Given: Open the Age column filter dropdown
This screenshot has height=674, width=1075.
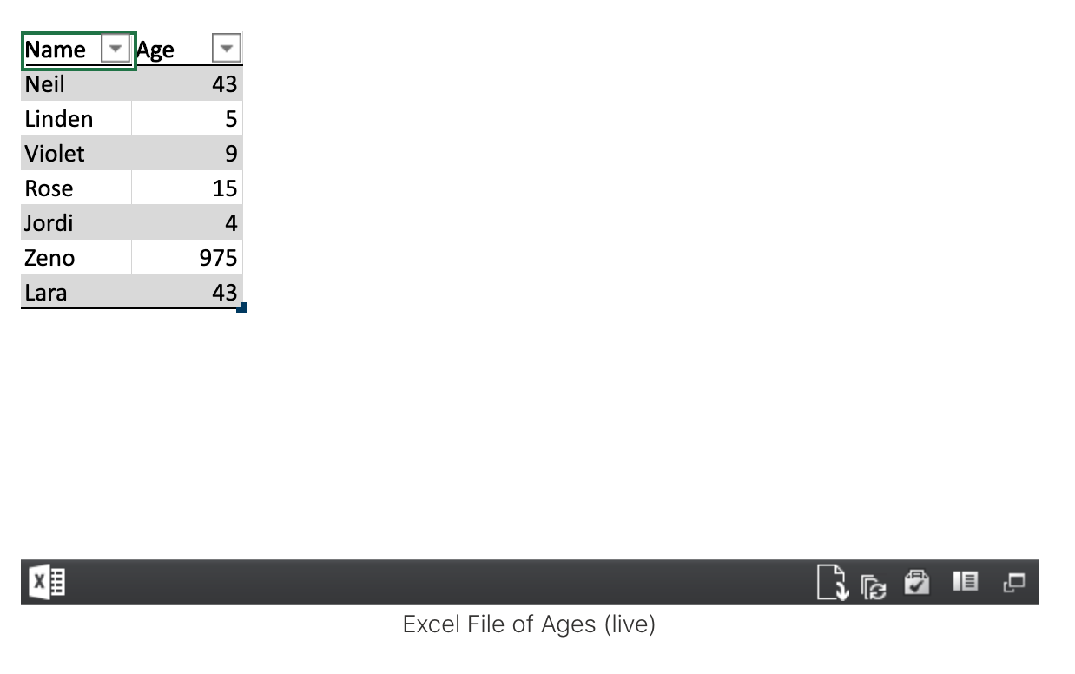Looking at the screenshot, I should pos(226,49).
